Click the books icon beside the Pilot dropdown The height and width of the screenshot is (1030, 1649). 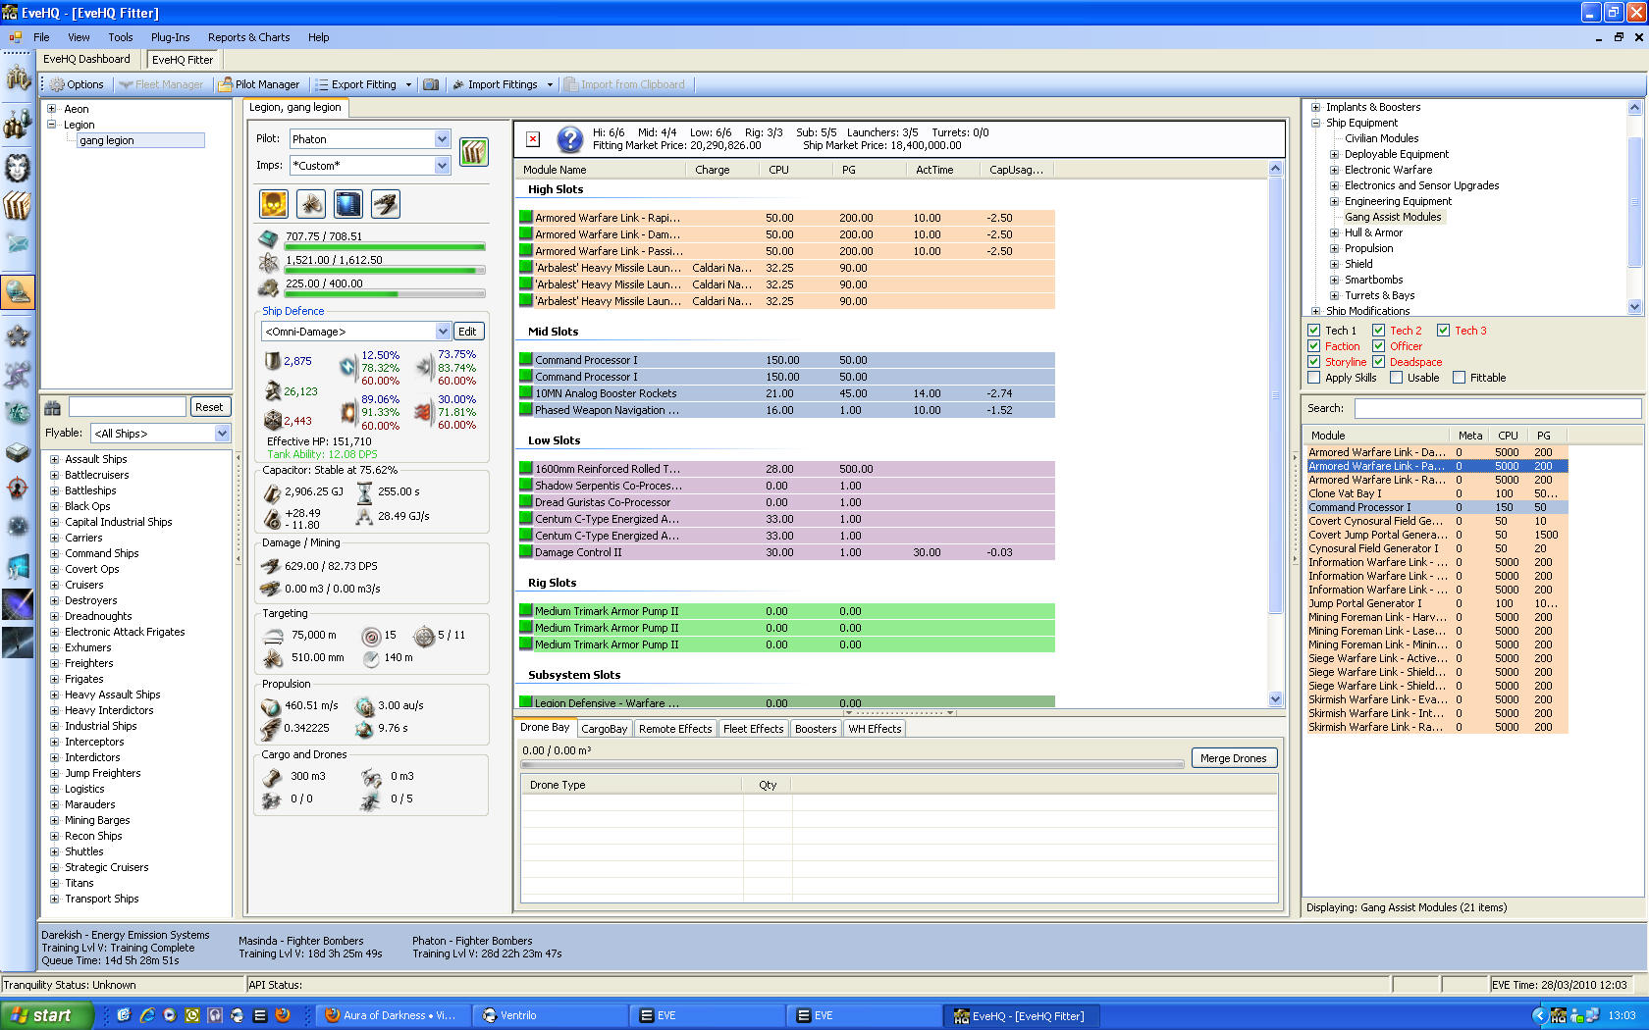(x=474, y=152)
